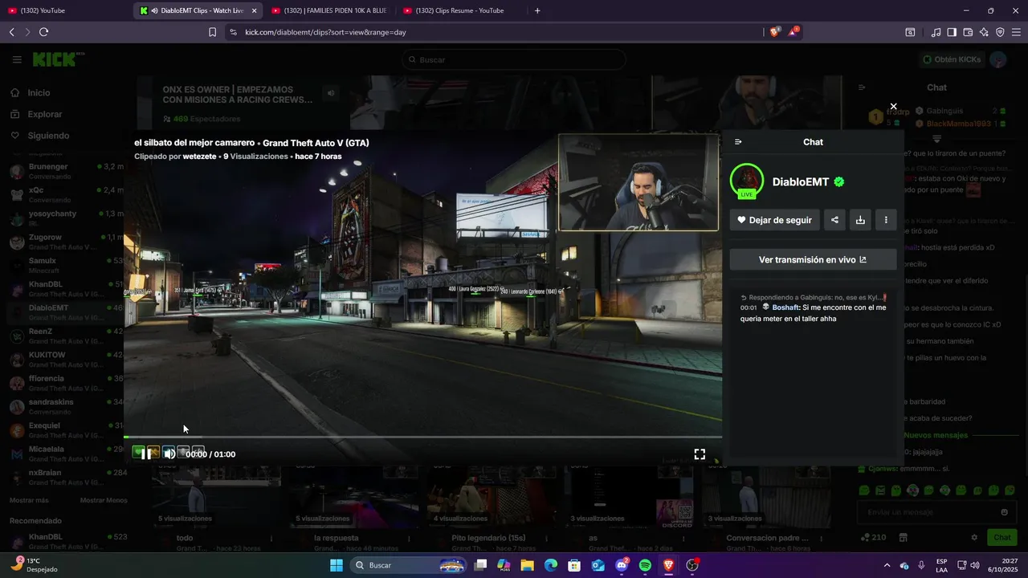This screenshot has width=1028, height=578.
Task: Open channel shop icon below chat
Action: (x=903, y=538)
